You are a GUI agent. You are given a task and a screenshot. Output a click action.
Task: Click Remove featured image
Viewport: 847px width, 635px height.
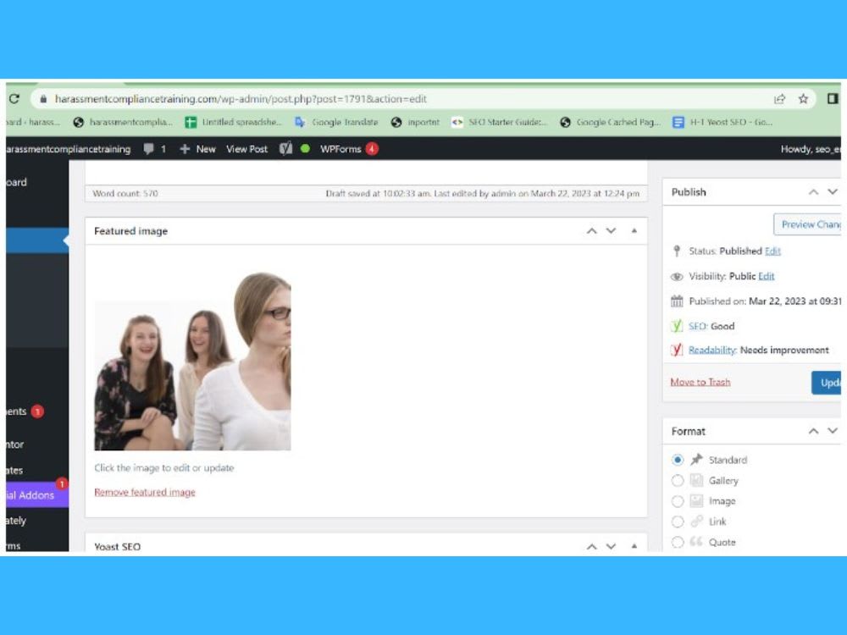pos(145,492)
